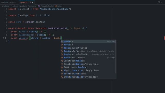Screen dimensions: 165x93
Task: Click the ProductsCreate breadcrumb function icon
Action: pos(39,6)
